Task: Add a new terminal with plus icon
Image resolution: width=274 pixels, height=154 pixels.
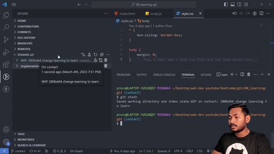Action: pos(232,74)
